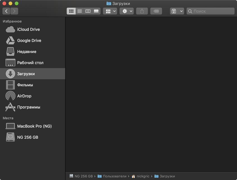The width and height of the screenshot is (237, 180).
Task: Open Фильмы label in sidebar
Action: (25, 85)
